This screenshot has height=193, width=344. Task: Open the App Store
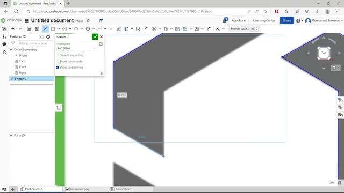point(239,20)
